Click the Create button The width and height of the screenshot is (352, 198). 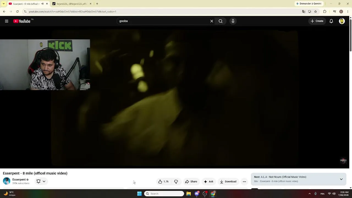pos(317,21)
